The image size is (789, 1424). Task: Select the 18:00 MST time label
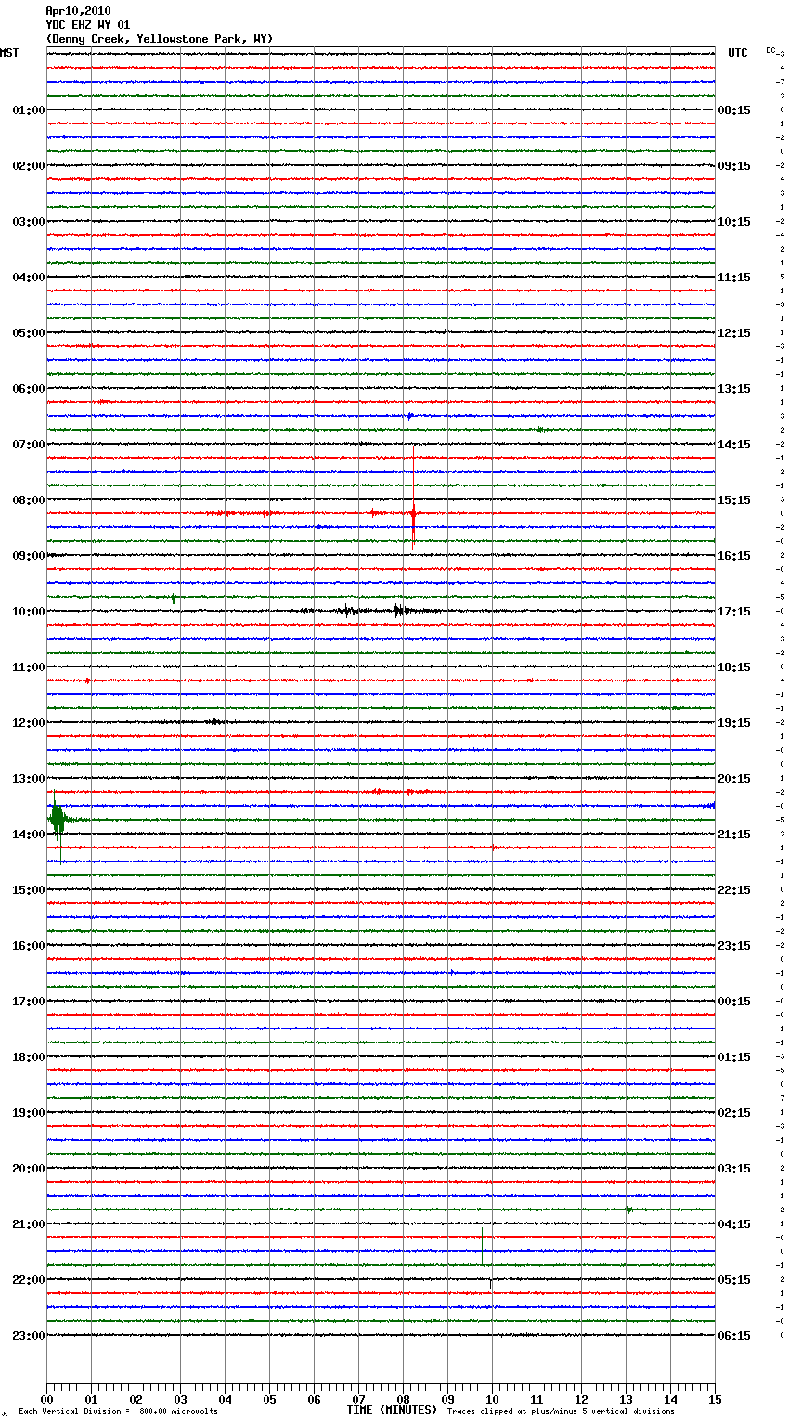(29, 1057)
